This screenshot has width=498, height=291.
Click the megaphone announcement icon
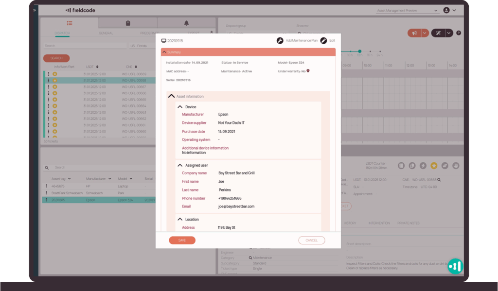[414, 33]
